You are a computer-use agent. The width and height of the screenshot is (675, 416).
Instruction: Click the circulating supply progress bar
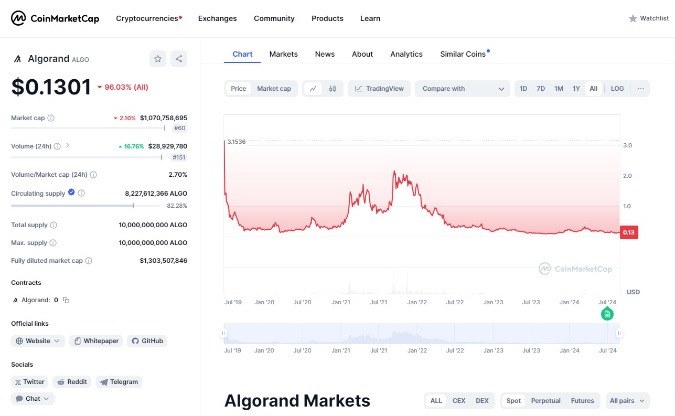pos(85,206)
